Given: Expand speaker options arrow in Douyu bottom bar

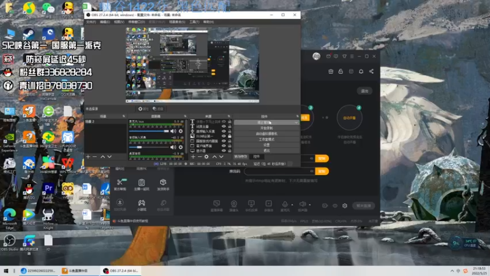Looking at the screenshot, I should pos(310,205).
